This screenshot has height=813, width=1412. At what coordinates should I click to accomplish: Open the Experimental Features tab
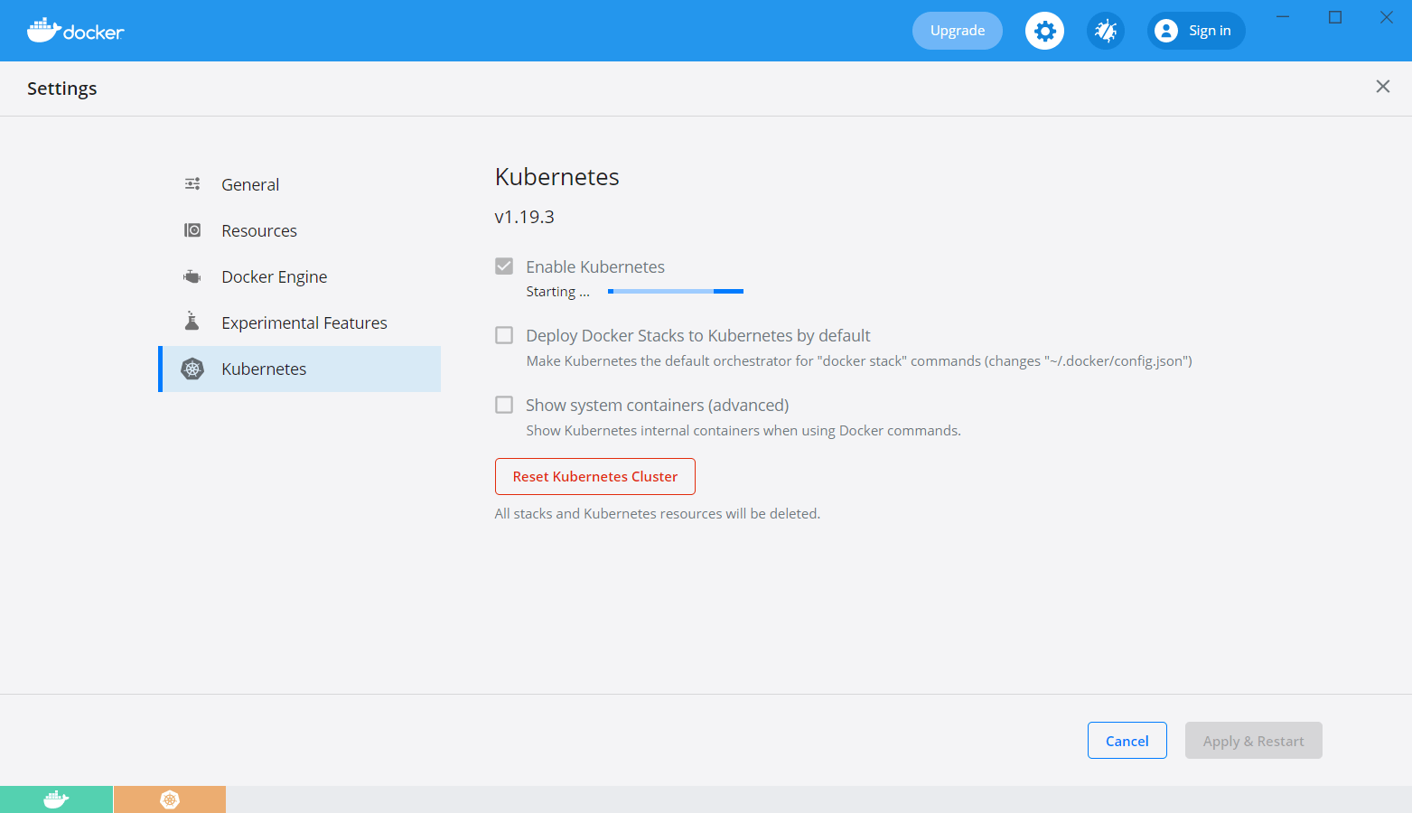pyautogui.click(x=300, y=322)
